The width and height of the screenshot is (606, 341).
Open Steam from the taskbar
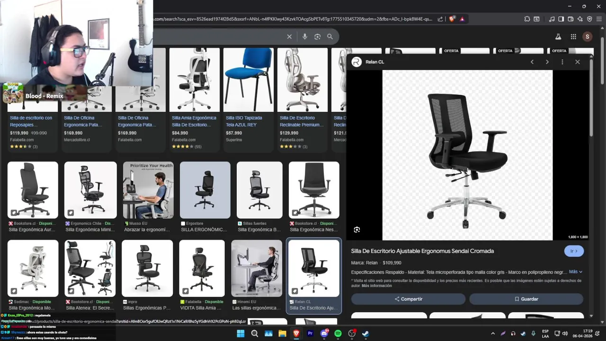click(365, 333)
